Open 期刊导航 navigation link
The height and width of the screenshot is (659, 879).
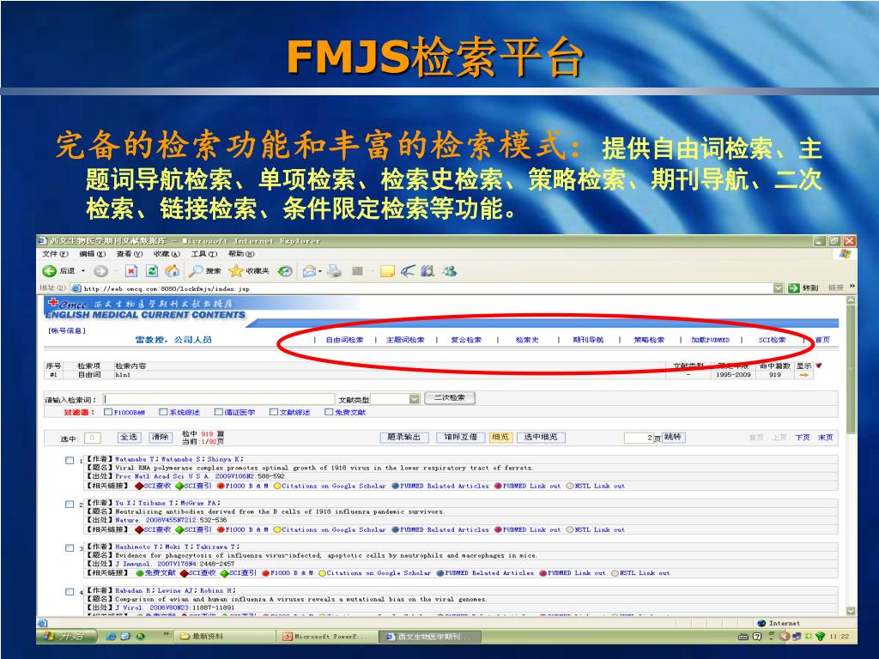point(588,340)
